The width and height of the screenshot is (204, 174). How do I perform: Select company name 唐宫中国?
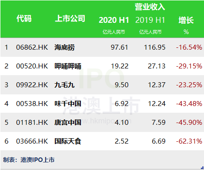[68, 123]
